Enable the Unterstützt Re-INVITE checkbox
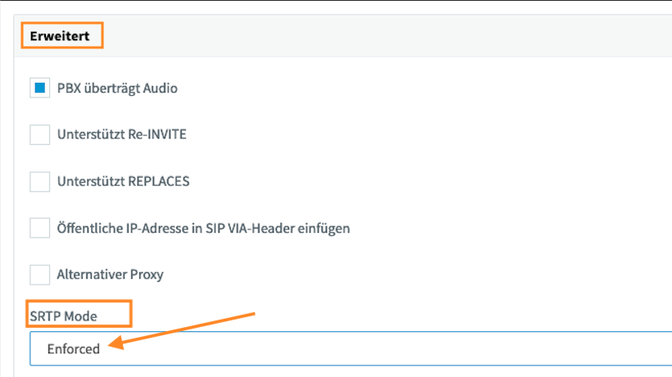The width and height of the screenshot is (672, 377). coord(40,134)
